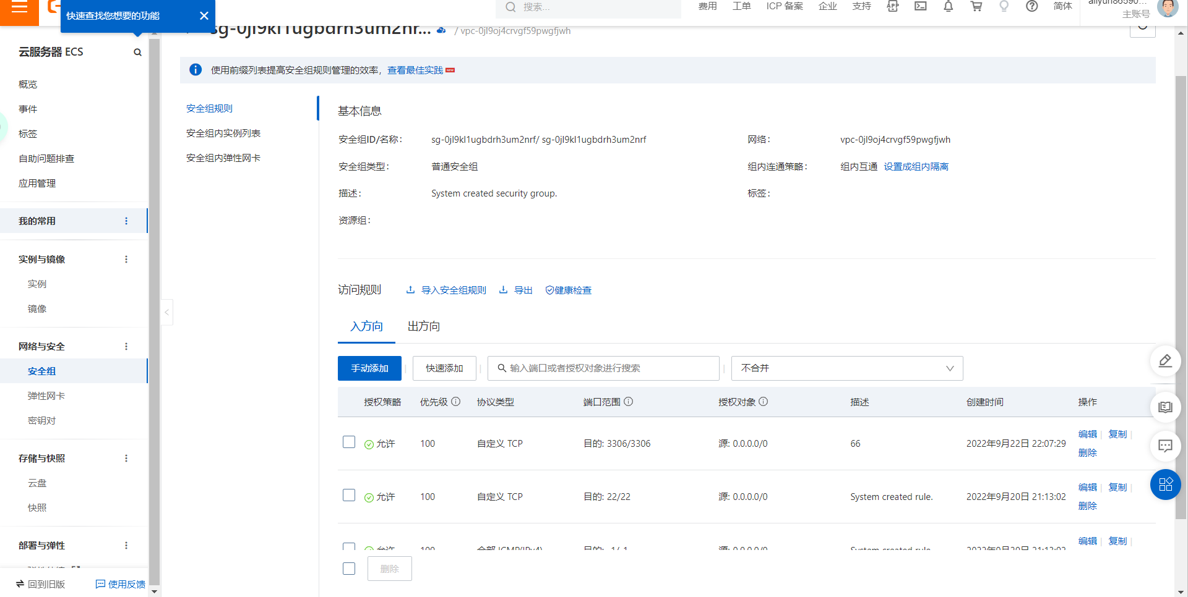This screenshot has width=1188, height=597.
Task: Open the 费用 top menu
Action: (x=707, y=6)
